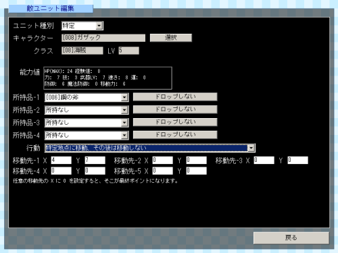Select the 移動先-2 X field
The height and width of the screenshot is (253, 338).
point(162,160)
